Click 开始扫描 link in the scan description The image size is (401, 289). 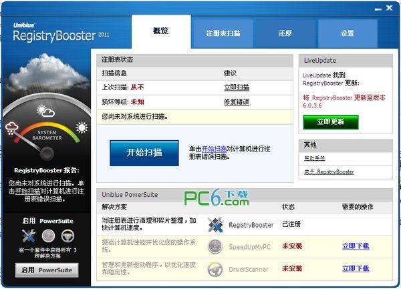pyautogui.click(x=215, y=149)
